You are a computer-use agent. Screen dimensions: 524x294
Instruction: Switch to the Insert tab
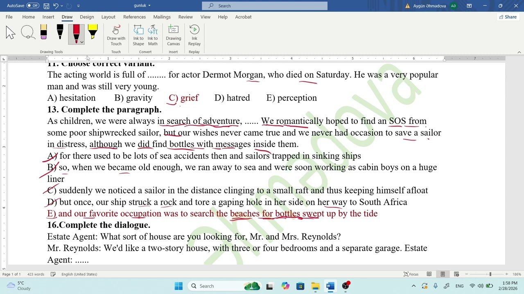tap(48, 17)
